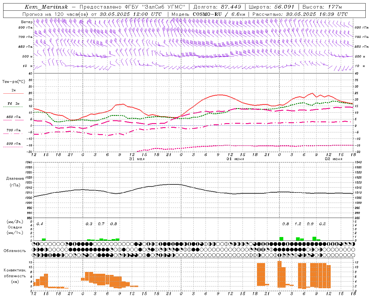Click the 0.2 precipitation amount value
The width and height of the screenshot is (370, 296).
[x=322, y=224]
